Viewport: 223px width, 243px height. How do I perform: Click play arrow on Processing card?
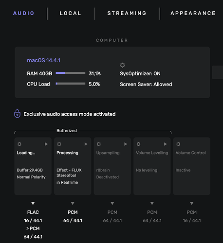pyautogui.click(x=86, y=144)
